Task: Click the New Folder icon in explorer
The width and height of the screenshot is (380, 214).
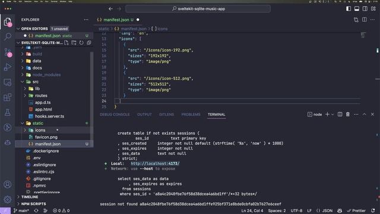Action: tap(74, 43)
